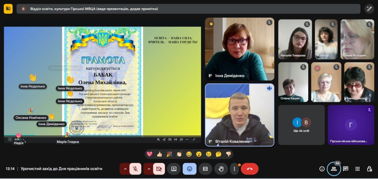Viewport: 378px width, 179px height.
Task: Open meeting details info icon
Action: [322, 169]
